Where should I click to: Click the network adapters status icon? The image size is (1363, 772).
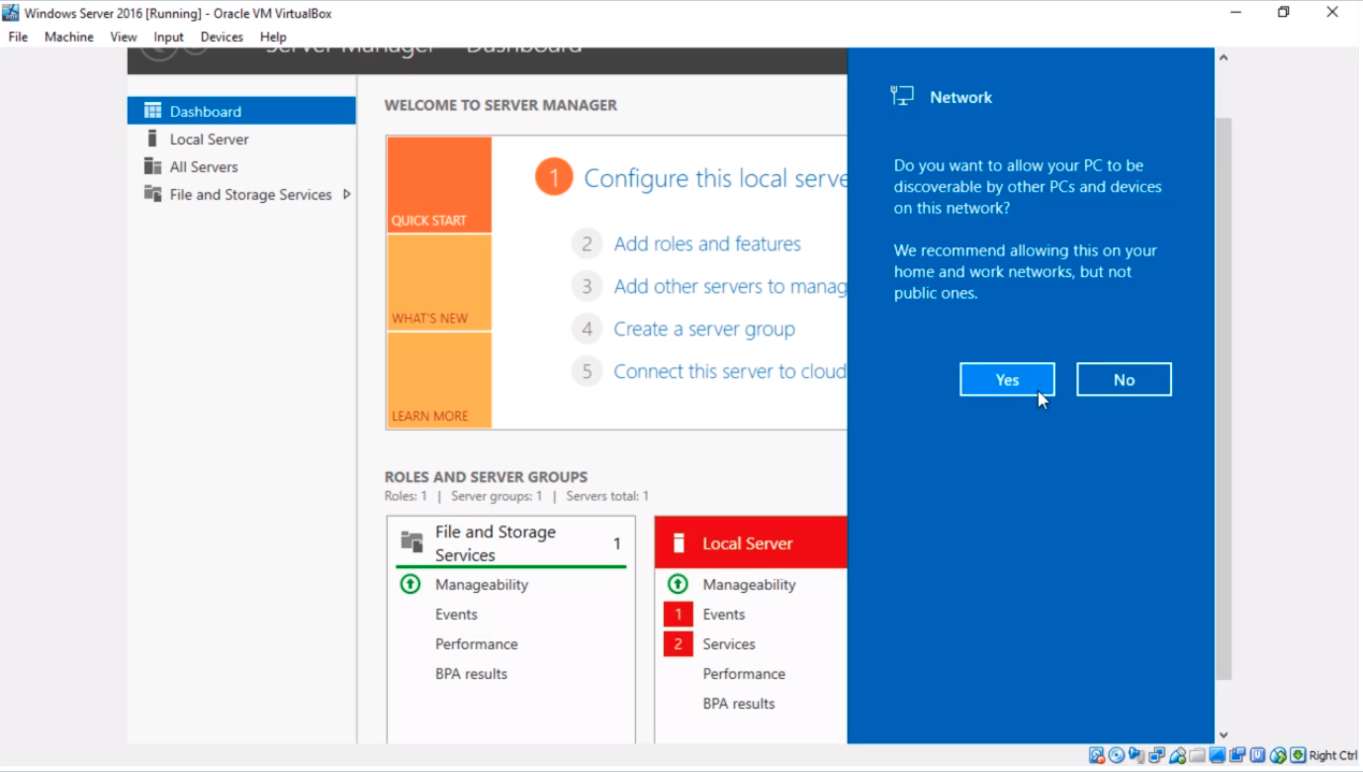coord(1156,755)
